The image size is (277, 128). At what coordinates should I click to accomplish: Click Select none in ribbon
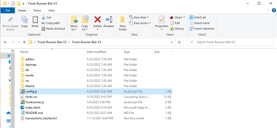point(200,23)
